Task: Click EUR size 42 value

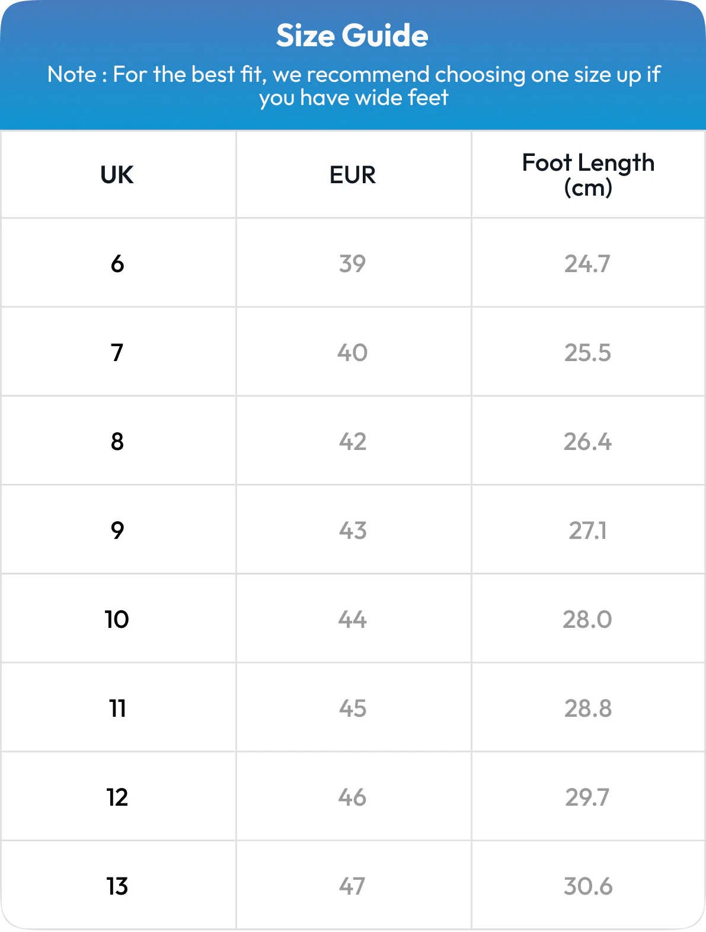Action: click(353, 441)
